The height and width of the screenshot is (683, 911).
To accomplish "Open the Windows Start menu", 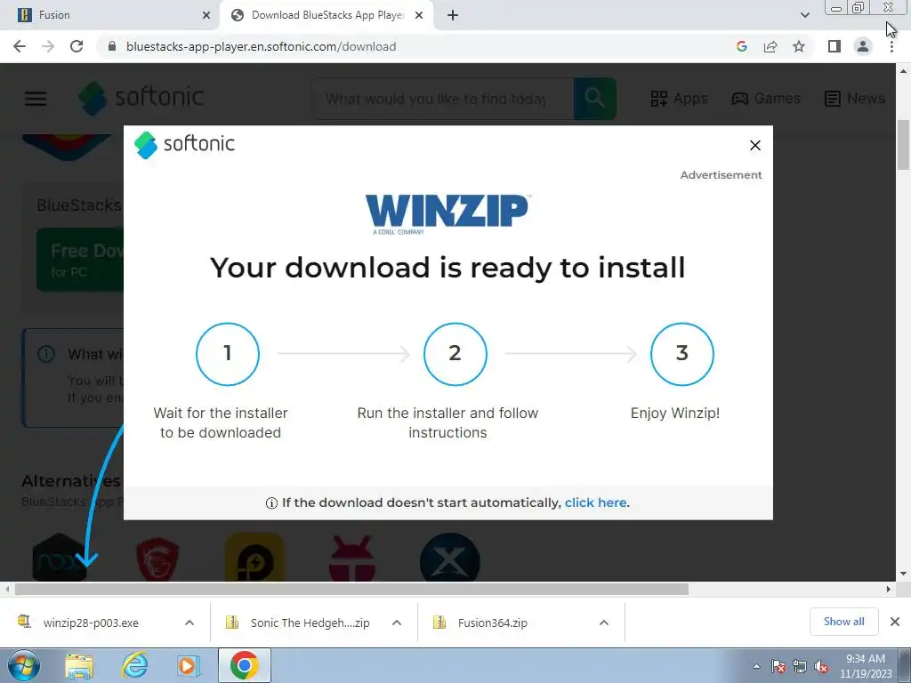I will 24,665.
